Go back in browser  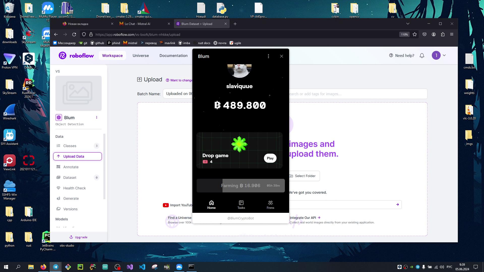point(56,35)
